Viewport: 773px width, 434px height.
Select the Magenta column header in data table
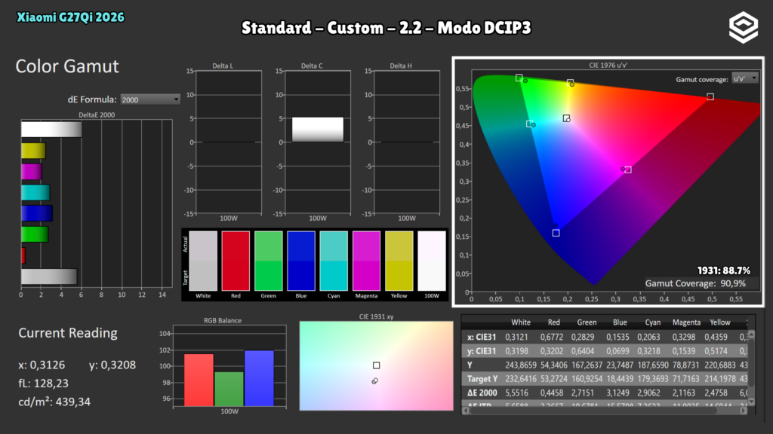686,322
